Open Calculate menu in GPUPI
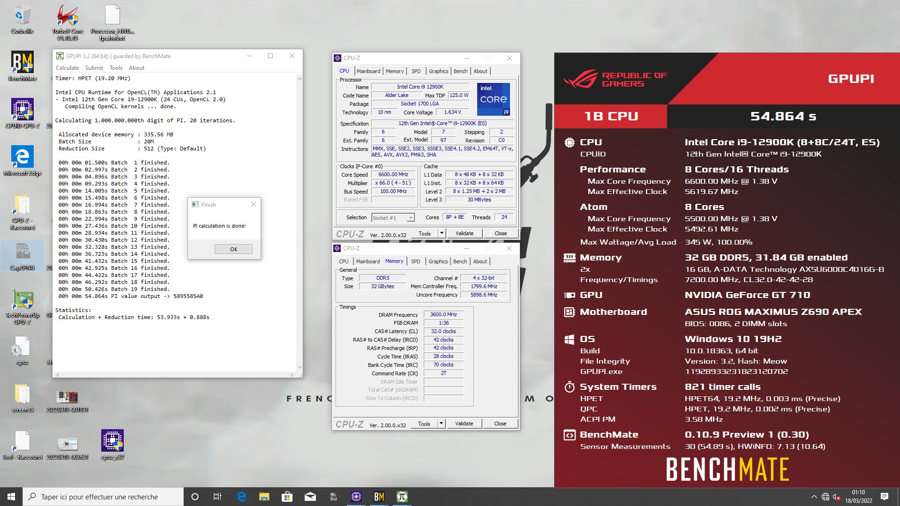Image resolution: width=900 pixels, height=506 pixels. pyautogui.click(x=67, y=68)
